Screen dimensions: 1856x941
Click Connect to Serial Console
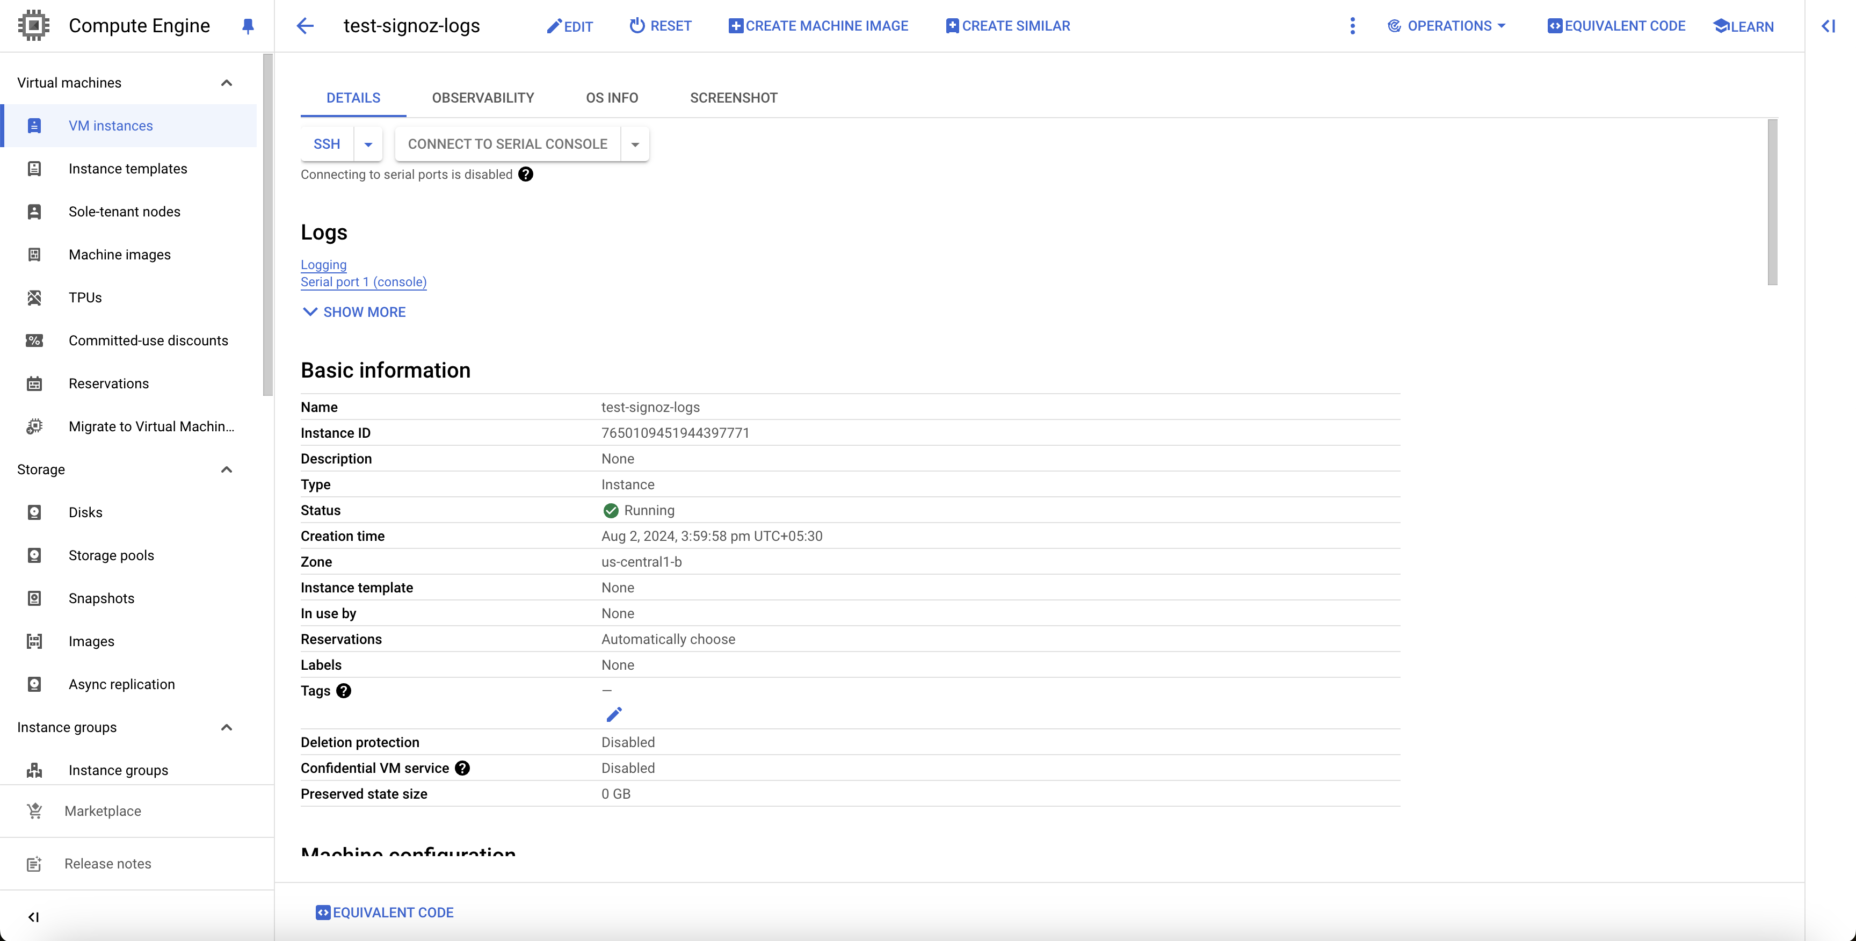coord(507,144)
